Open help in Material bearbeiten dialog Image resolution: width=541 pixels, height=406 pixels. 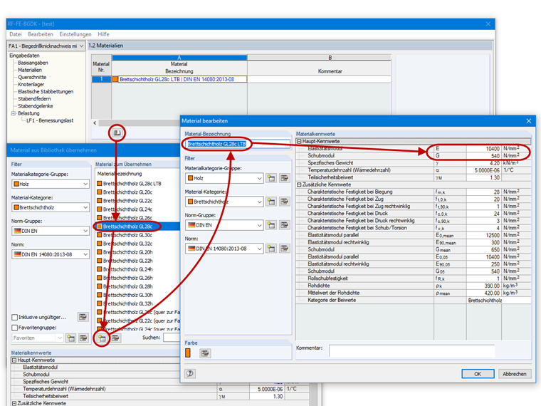[x=190, y=373]
